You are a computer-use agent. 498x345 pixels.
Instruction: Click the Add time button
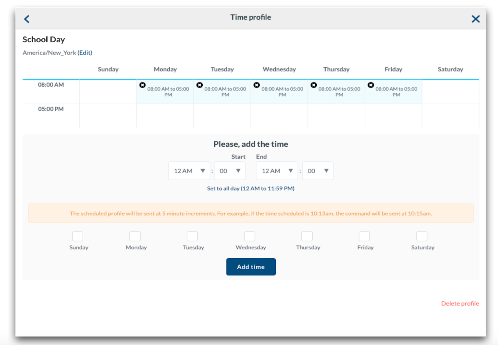[x=251, y=267]
